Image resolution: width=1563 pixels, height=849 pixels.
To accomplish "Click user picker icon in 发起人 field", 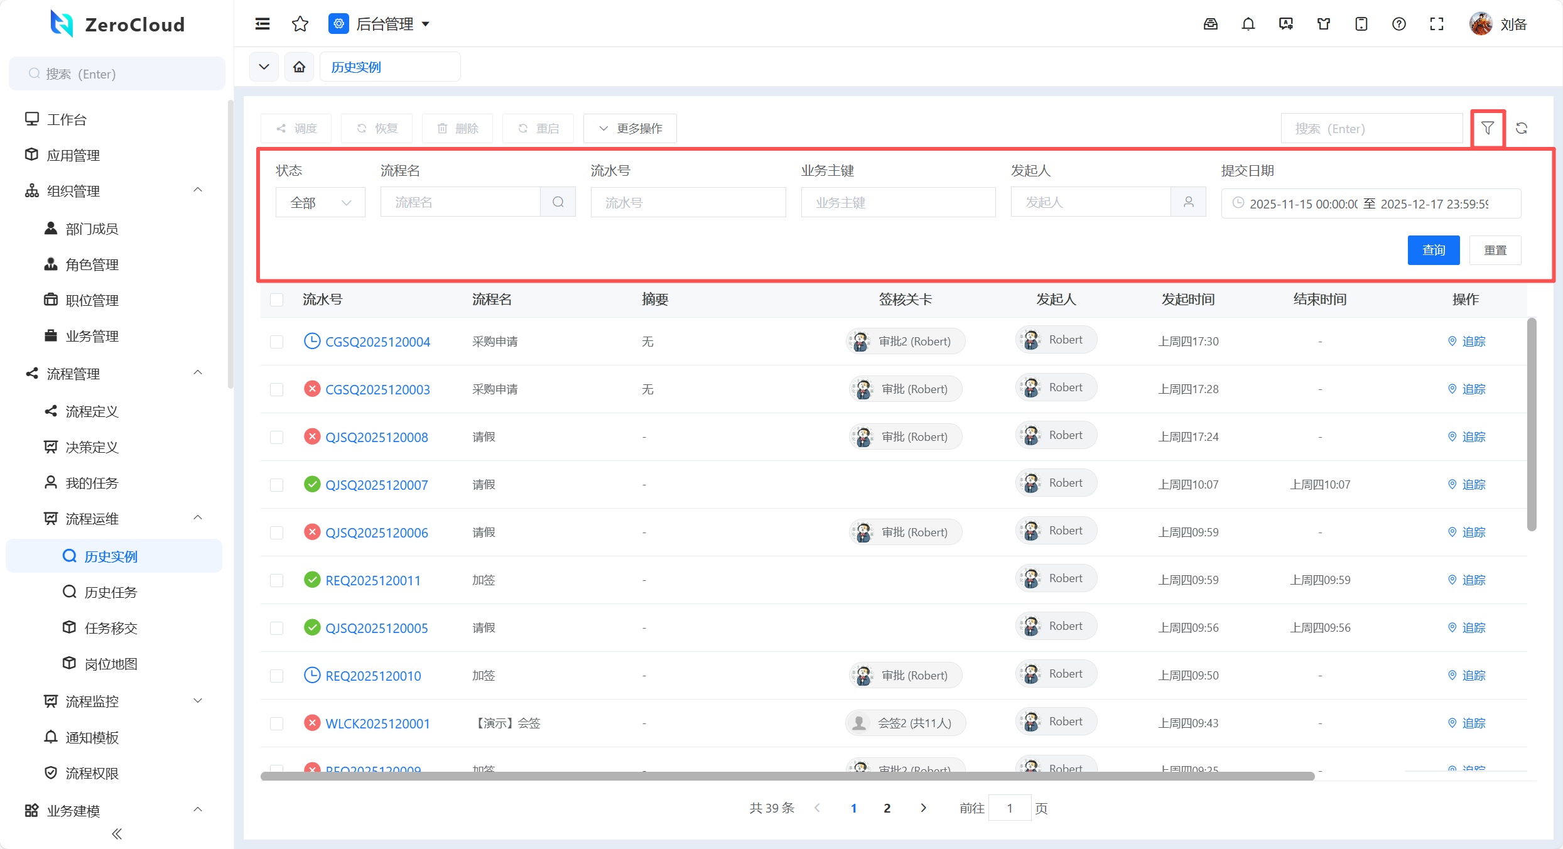I will pos(1188,202).
